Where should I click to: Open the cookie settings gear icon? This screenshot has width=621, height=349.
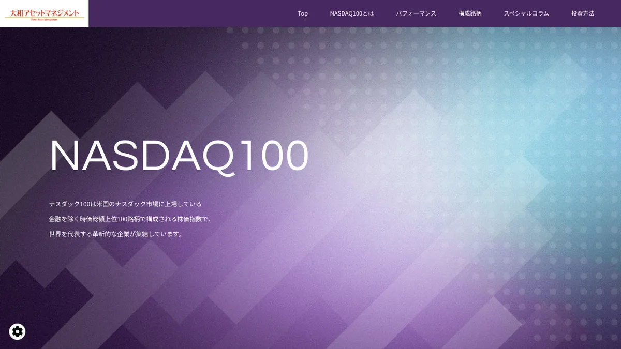pos(17,331)
